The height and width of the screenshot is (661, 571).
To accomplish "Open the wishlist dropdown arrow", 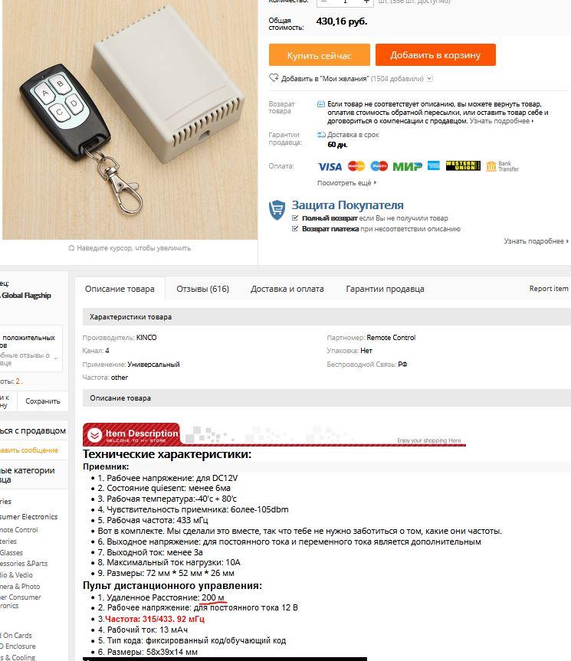I will [429, 78].
